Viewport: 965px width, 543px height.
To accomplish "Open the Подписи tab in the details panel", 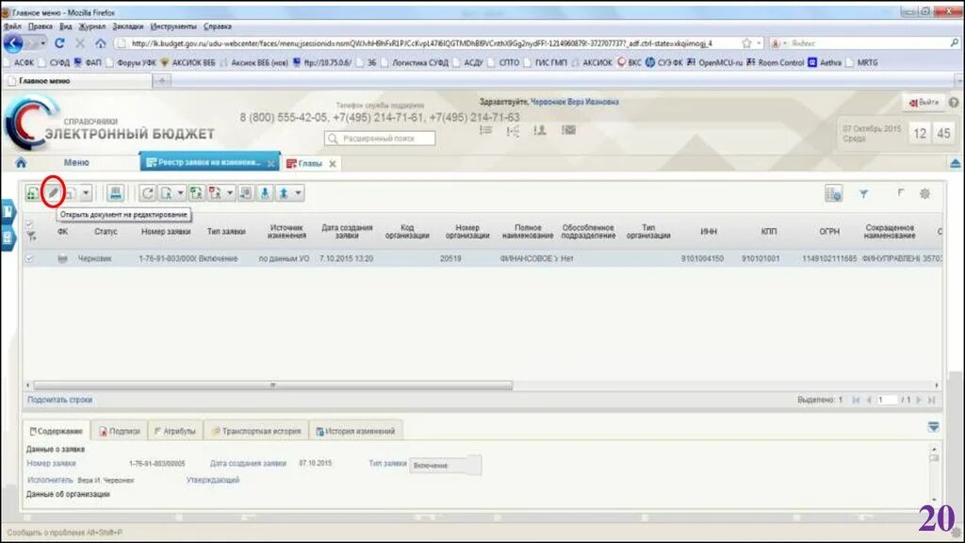I will point(120,431).
